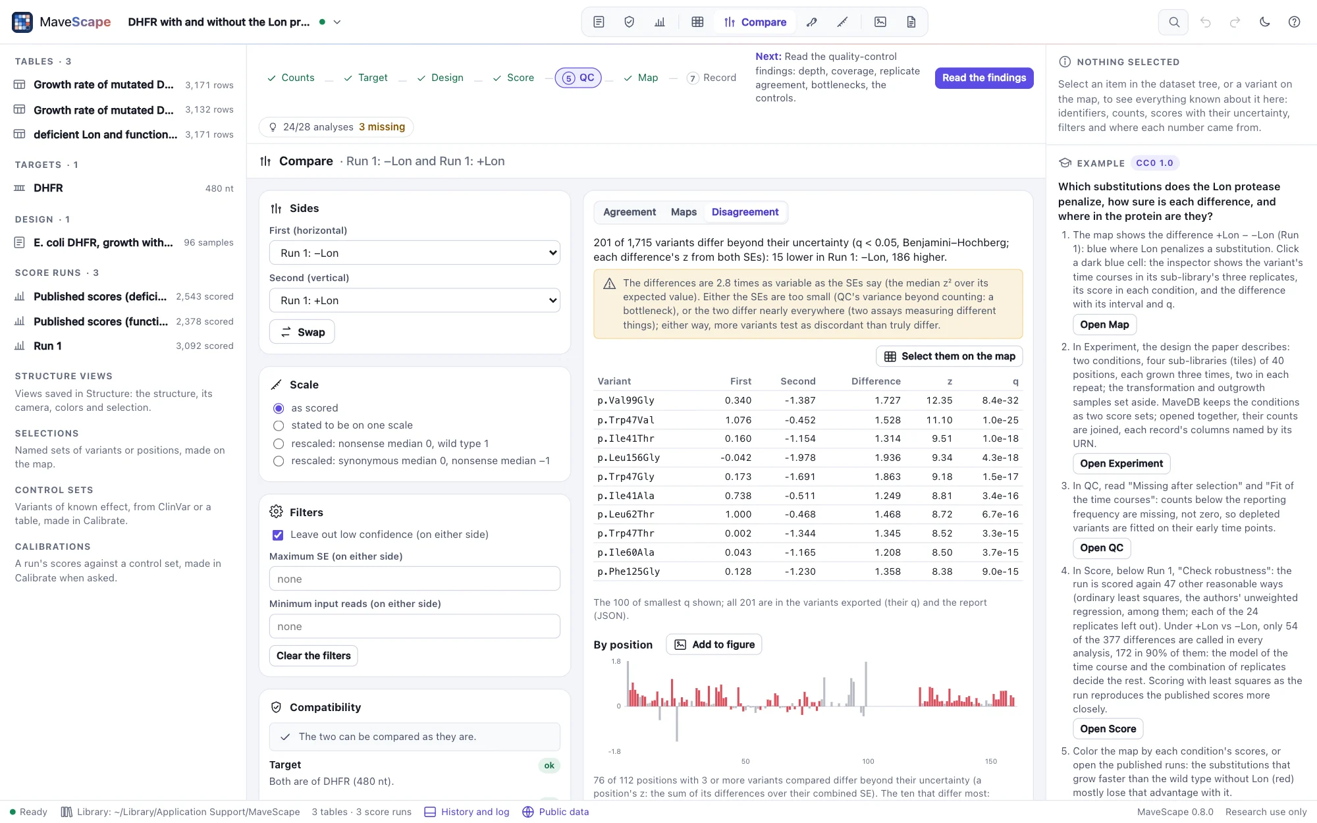Click 'Select them on the map'
This screenshot has height=823, width=1317.
tap(949, 356)
